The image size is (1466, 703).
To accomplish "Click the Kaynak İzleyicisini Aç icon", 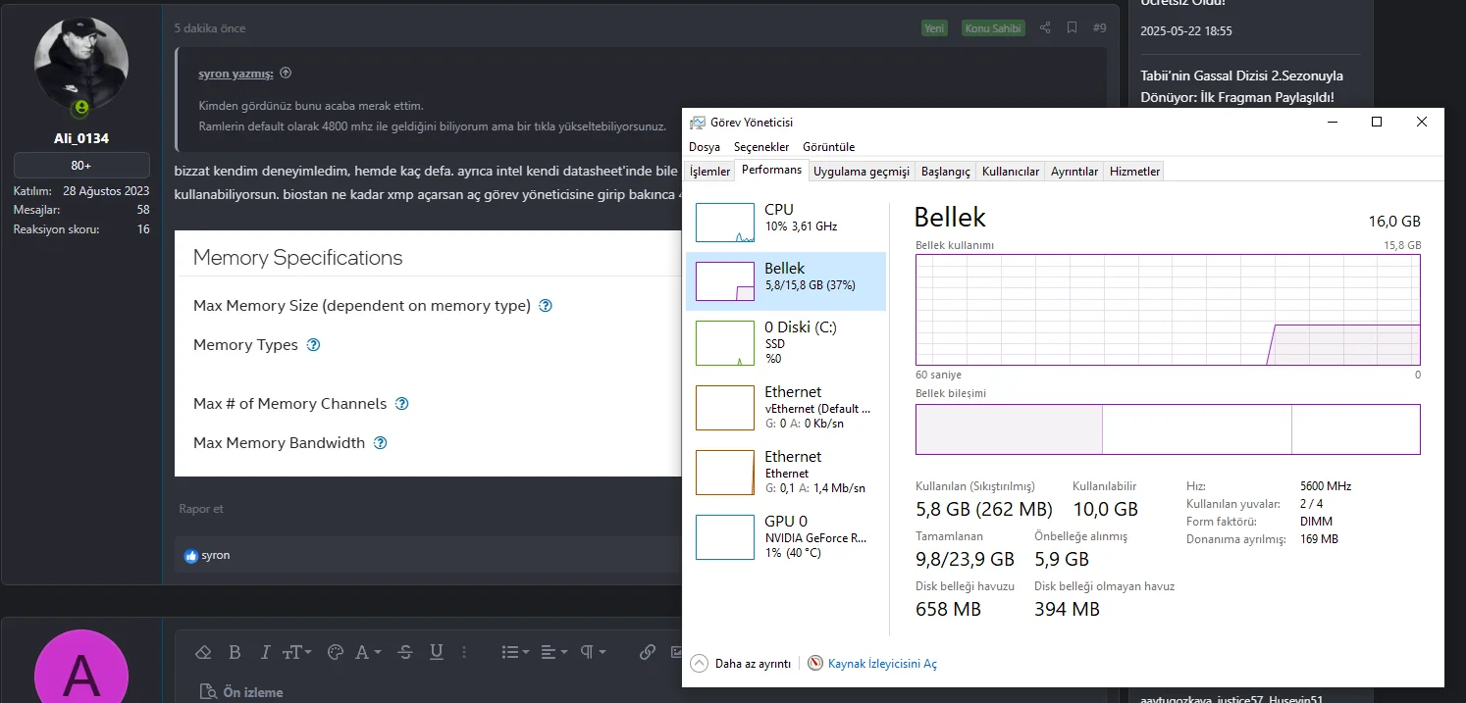I will 814,664.
